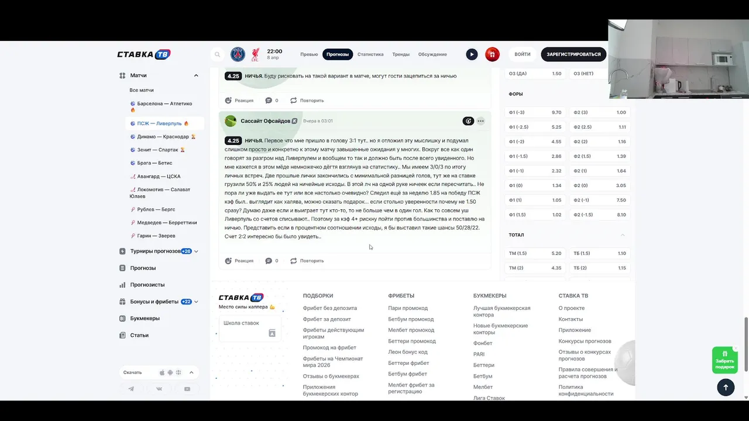Click the Прогнозы list icon in sidebar

point(122,268)
